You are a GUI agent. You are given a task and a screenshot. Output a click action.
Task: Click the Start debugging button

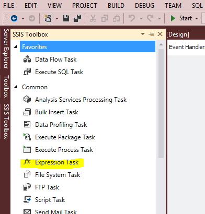tap(181, 18)
